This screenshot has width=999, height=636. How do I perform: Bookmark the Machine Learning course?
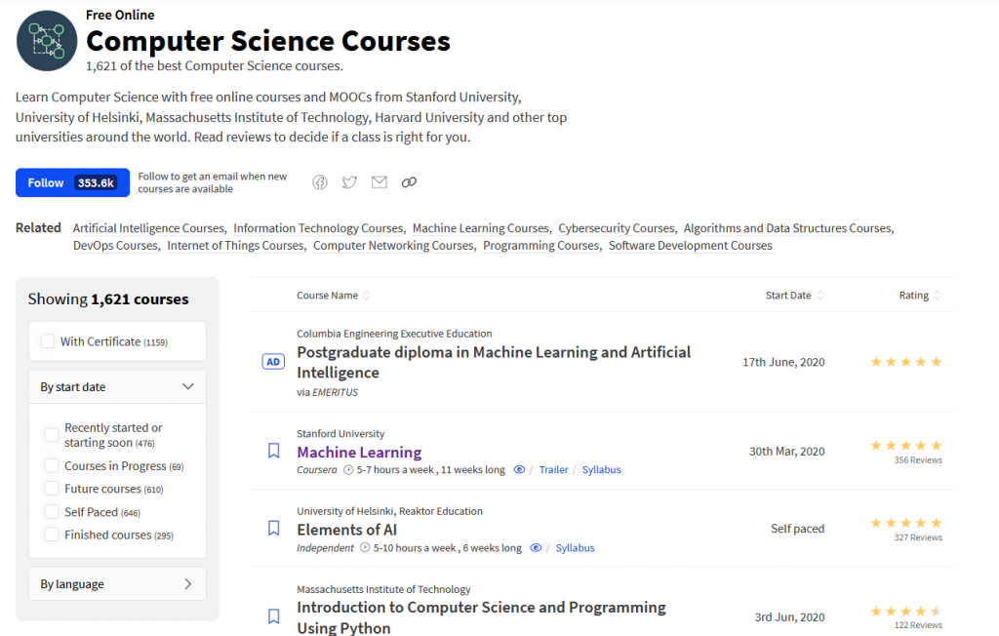coord(274,451)
